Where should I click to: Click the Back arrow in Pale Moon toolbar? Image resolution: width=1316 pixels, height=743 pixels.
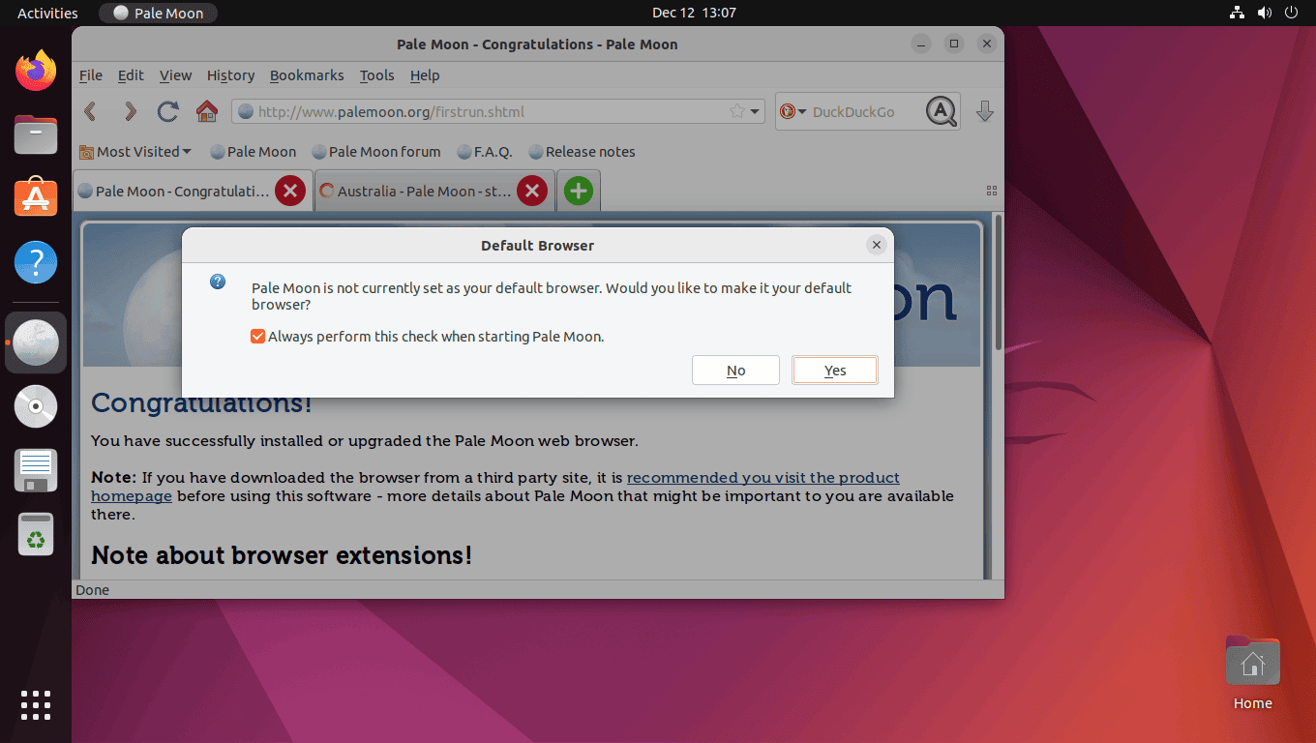pos(90,111)
